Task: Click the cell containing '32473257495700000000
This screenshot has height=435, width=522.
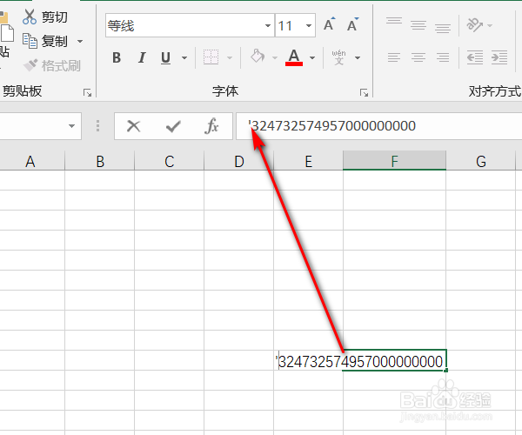Action: click(360, 361)
